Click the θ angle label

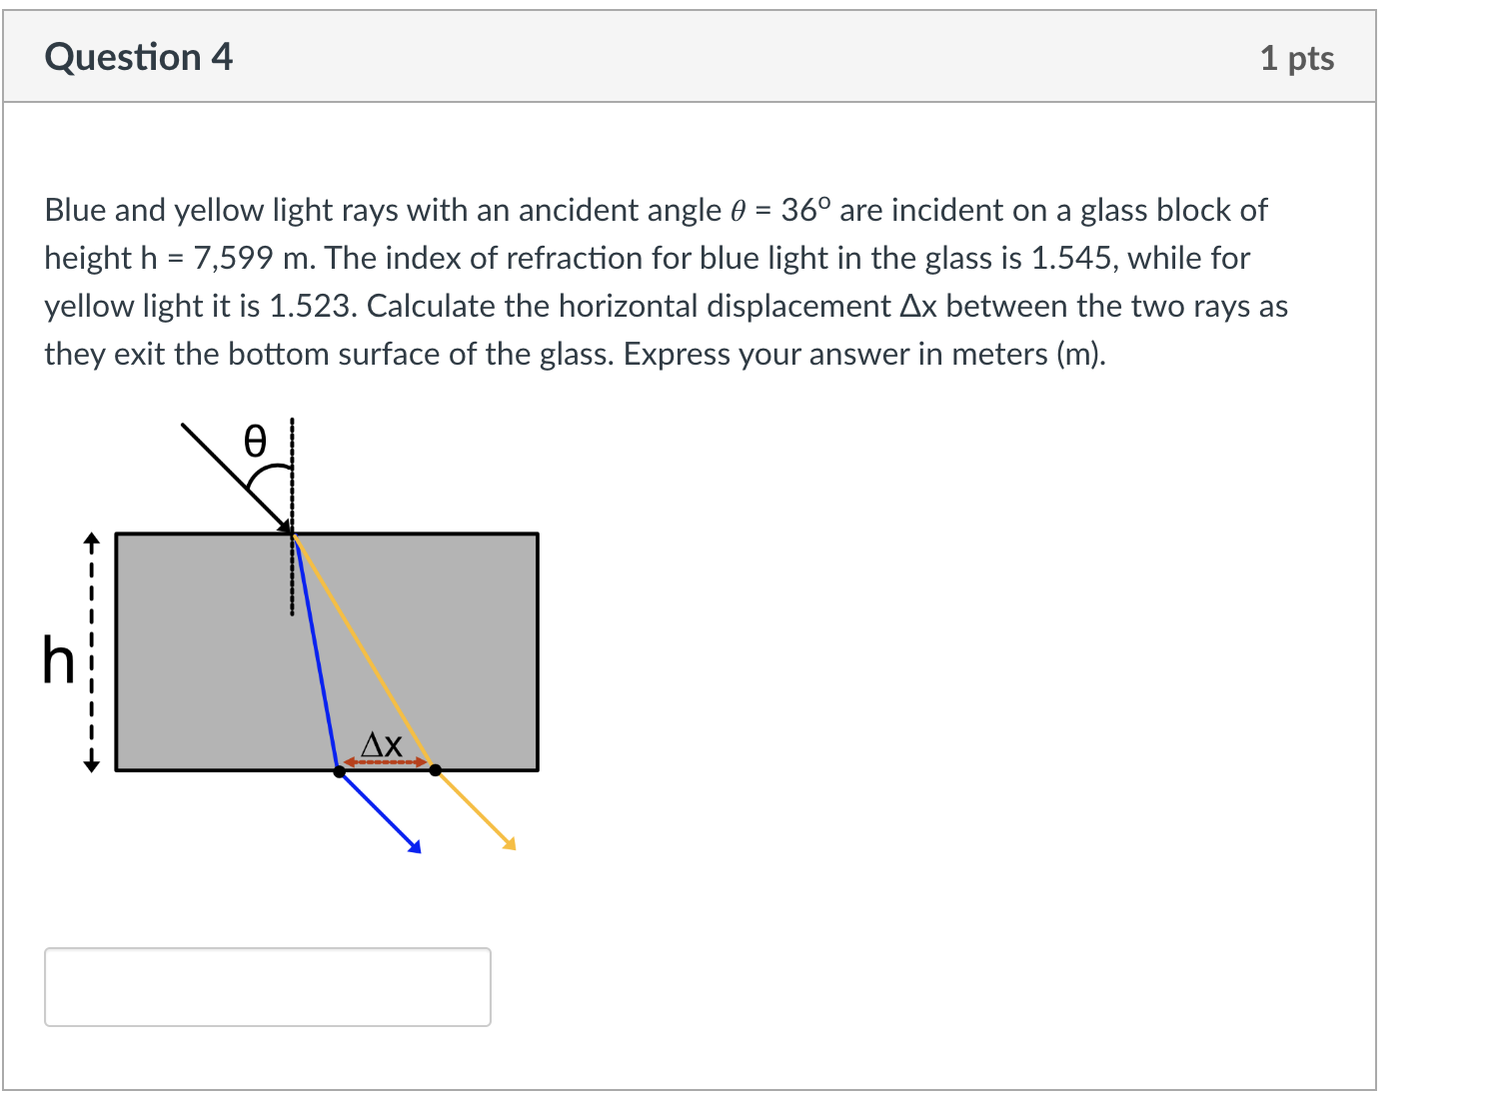[x=254, y=443]
